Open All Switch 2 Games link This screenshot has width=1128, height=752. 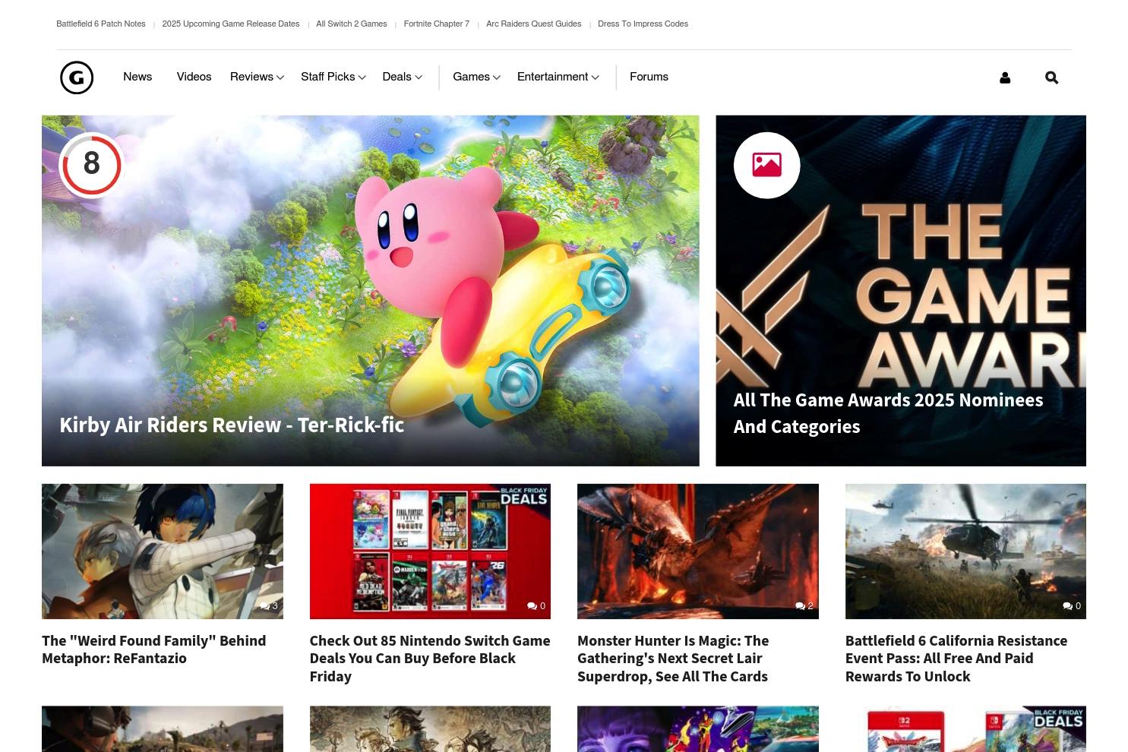coord(352,24)
